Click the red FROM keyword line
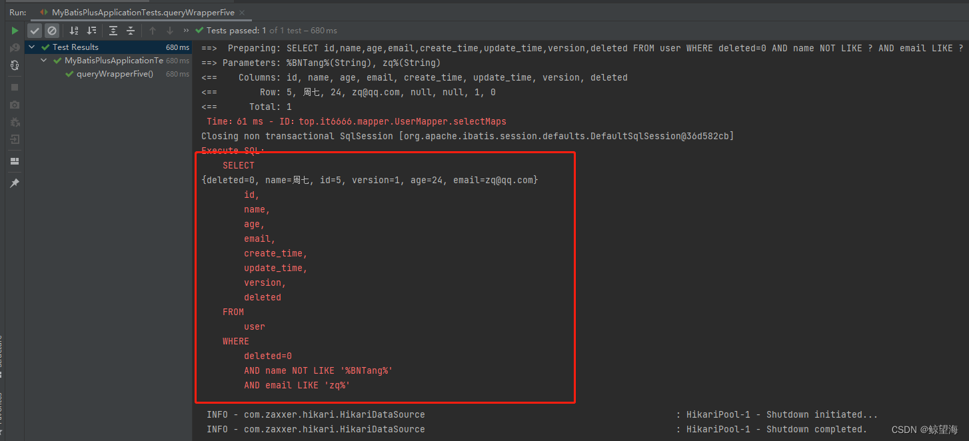Viewport: 969px width, 441px height. tap(233, 312)
